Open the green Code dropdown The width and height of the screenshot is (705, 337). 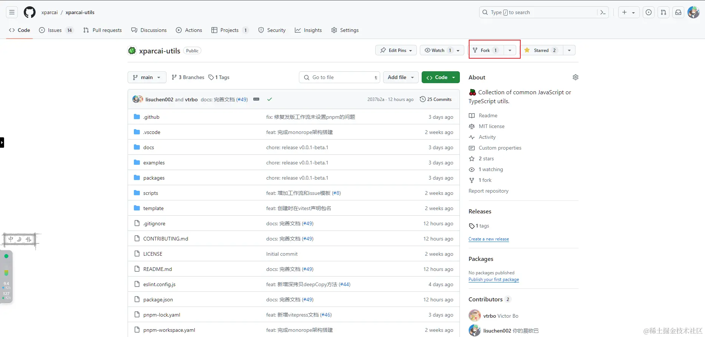[x=441, y=77]
